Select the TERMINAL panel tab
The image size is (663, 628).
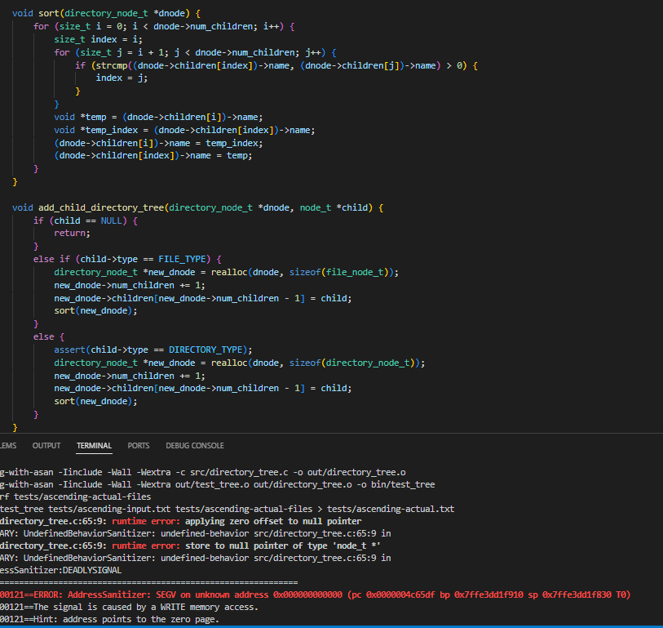[94, 446]
